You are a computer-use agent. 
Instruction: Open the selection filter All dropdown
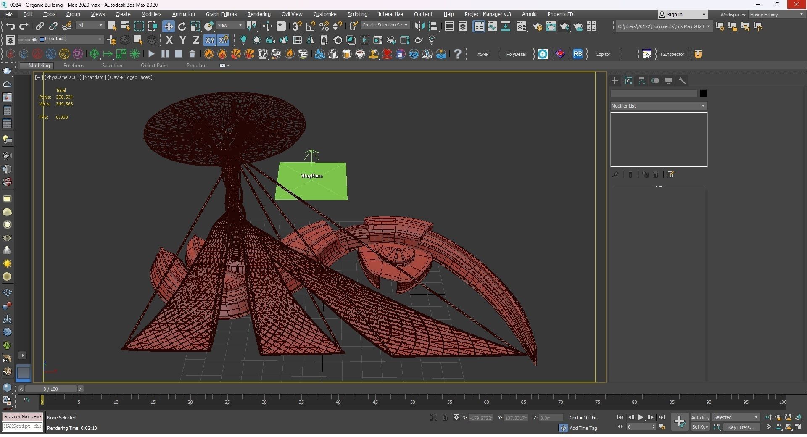point(90,26)
